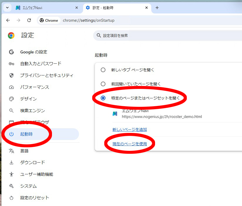Click the 新しいページを追加 link
Image resolution: width=242 pixels, height=206 pixels.
coord(130,129)
